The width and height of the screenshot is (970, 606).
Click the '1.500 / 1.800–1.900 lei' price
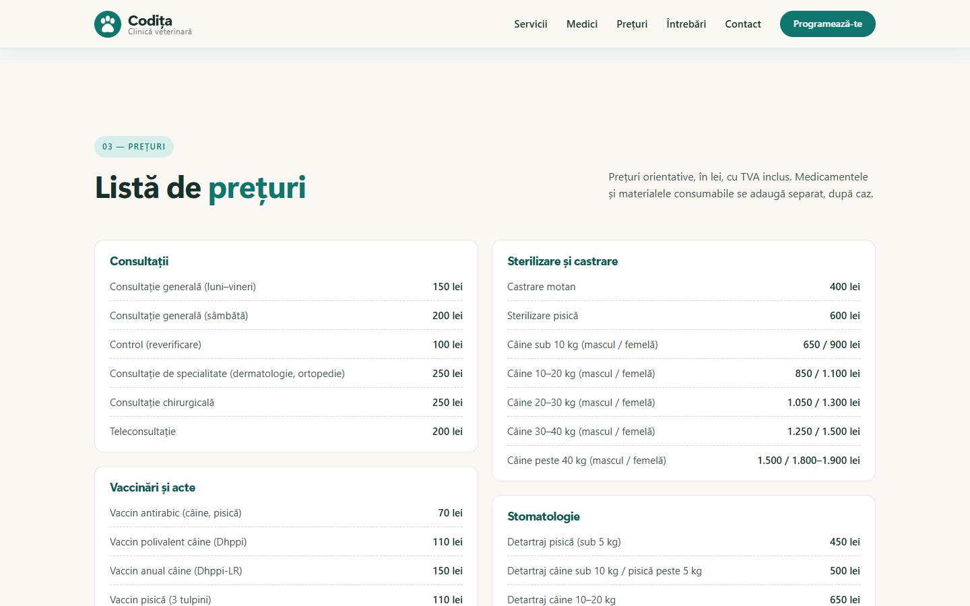coord(808,461)
